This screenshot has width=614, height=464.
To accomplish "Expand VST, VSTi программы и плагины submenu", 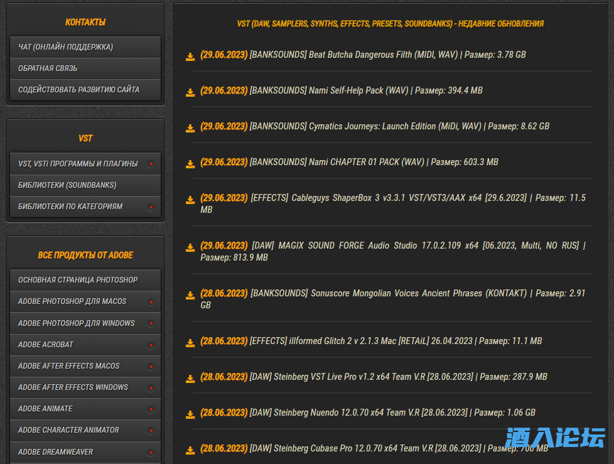I will click(x=151, y=164).
